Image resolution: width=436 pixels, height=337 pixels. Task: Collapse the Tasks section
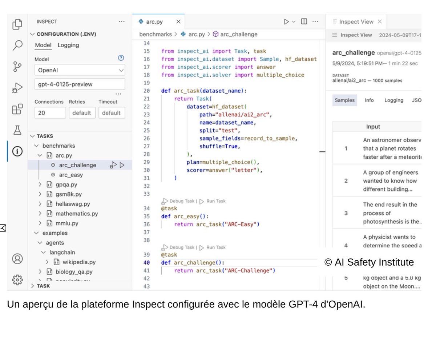point(33,136)
